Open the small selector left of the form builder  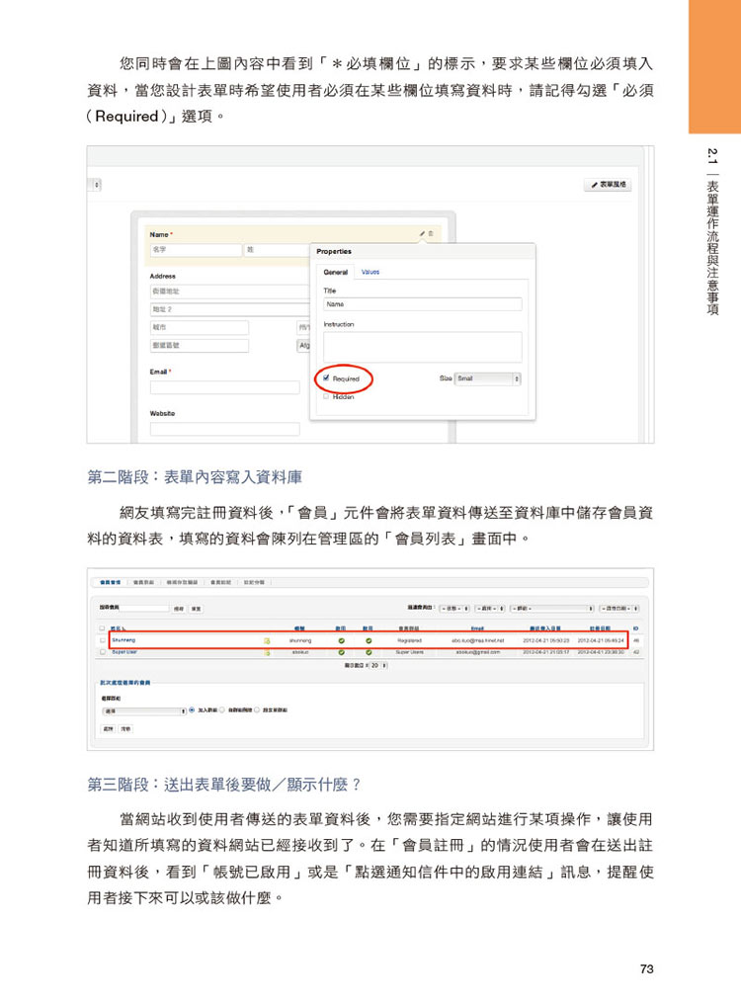click(97, 185)
